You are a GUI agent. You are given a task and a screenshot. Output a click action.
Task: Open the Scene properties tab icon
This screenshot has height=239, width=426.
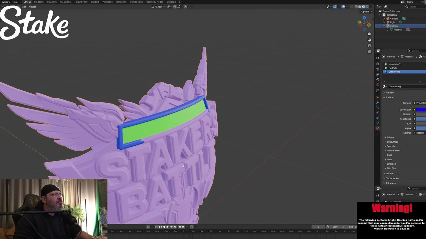378,79
